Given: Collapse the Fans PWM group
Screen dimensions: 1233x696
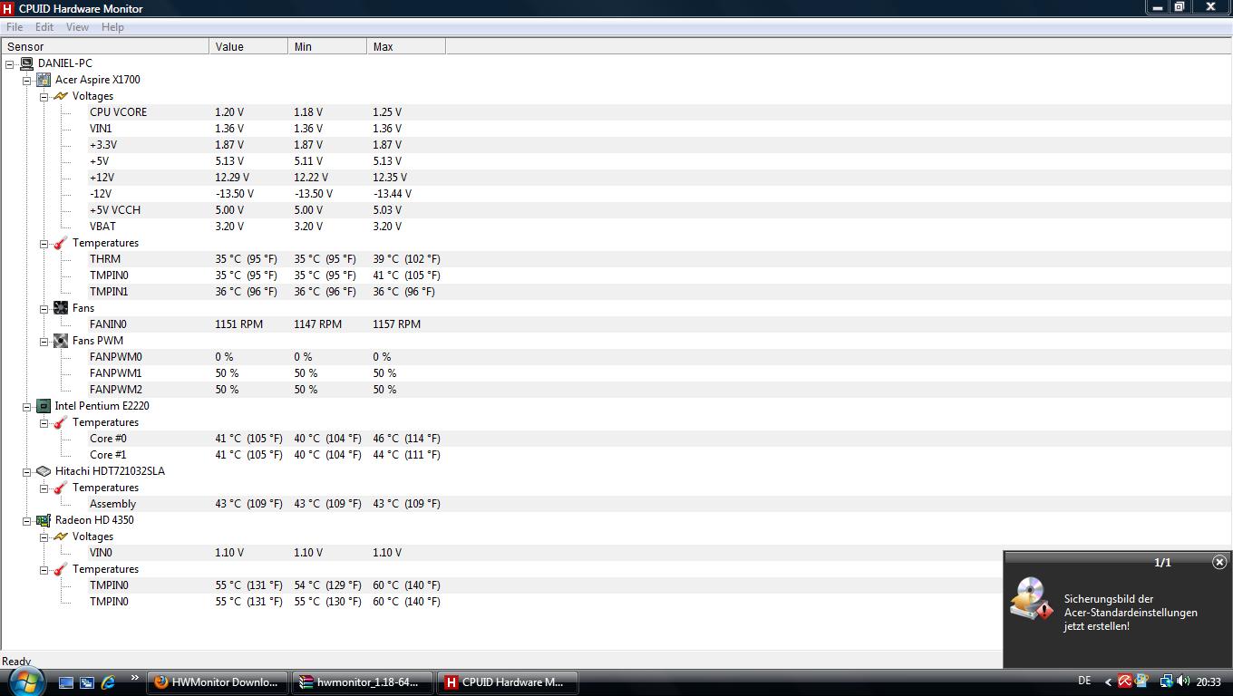Looking at the screenshot, I should click(44, 341).
